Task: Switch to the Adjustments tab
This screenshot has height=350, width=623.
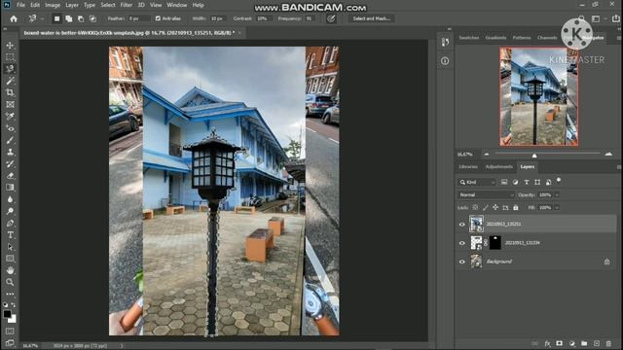Action: coord(499,166)
